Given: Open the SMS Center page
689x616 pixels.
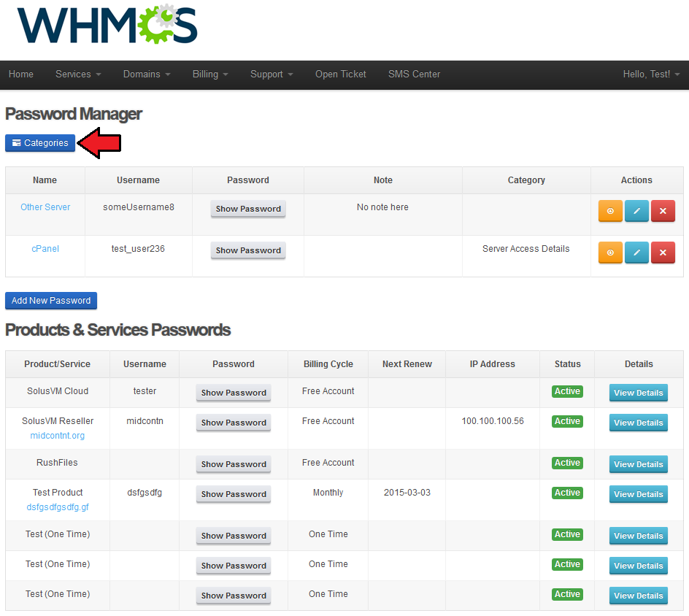Looking at the screenshot, I should 414,74.
